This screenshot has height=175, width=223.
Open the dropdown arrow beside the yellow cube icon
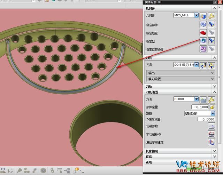click(81, 170)
